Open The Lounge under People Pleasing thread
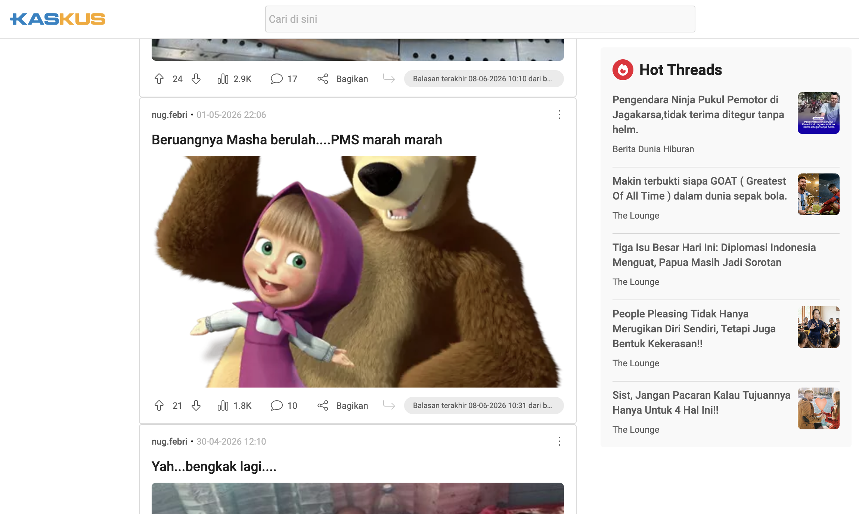The width and height of the screenshot is (859, 514). (x=636, y=363)
